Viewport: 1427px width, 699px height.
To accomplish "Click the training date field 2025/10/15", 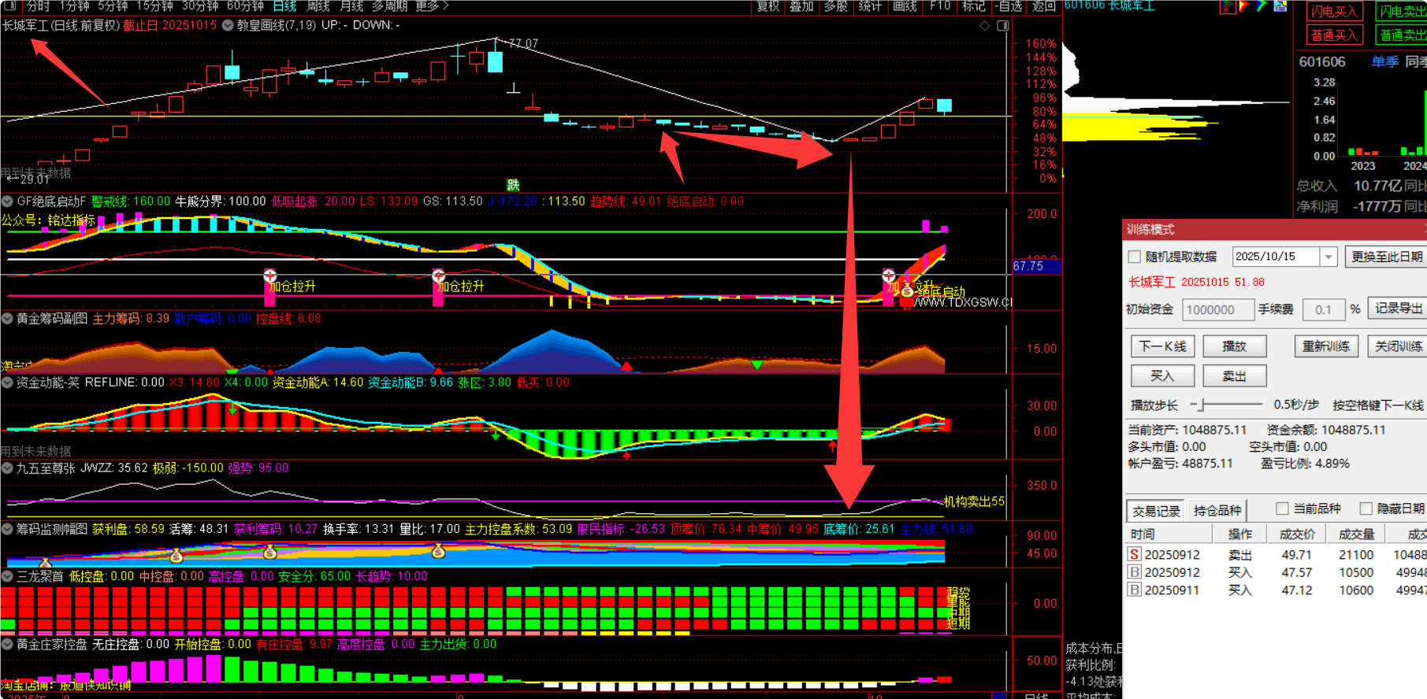I will click(x=1276, y=257).
